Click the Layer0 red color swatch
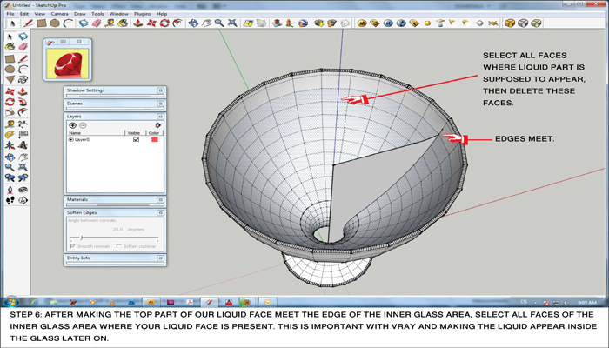 (155, 139)
